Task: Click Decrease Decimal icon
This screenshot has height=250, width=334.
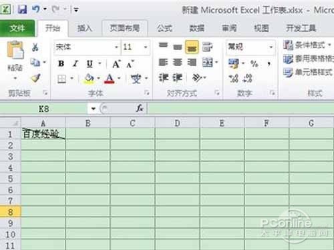Action: (248, 78)
